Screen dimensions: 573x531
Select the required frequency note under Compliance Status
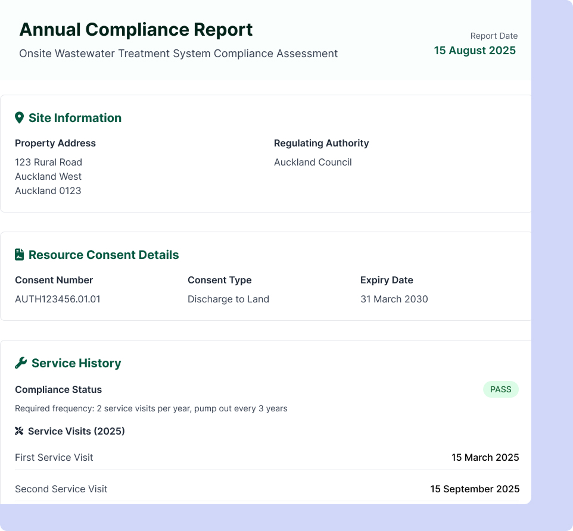point(151,408)
